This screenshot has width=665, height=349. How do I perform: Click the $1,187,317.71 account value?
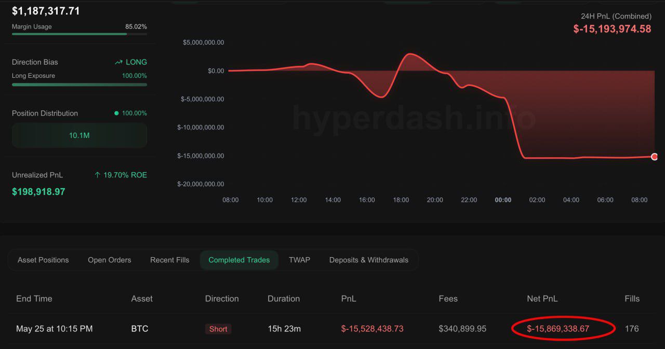pyautogui.click(x=46, y=11)
